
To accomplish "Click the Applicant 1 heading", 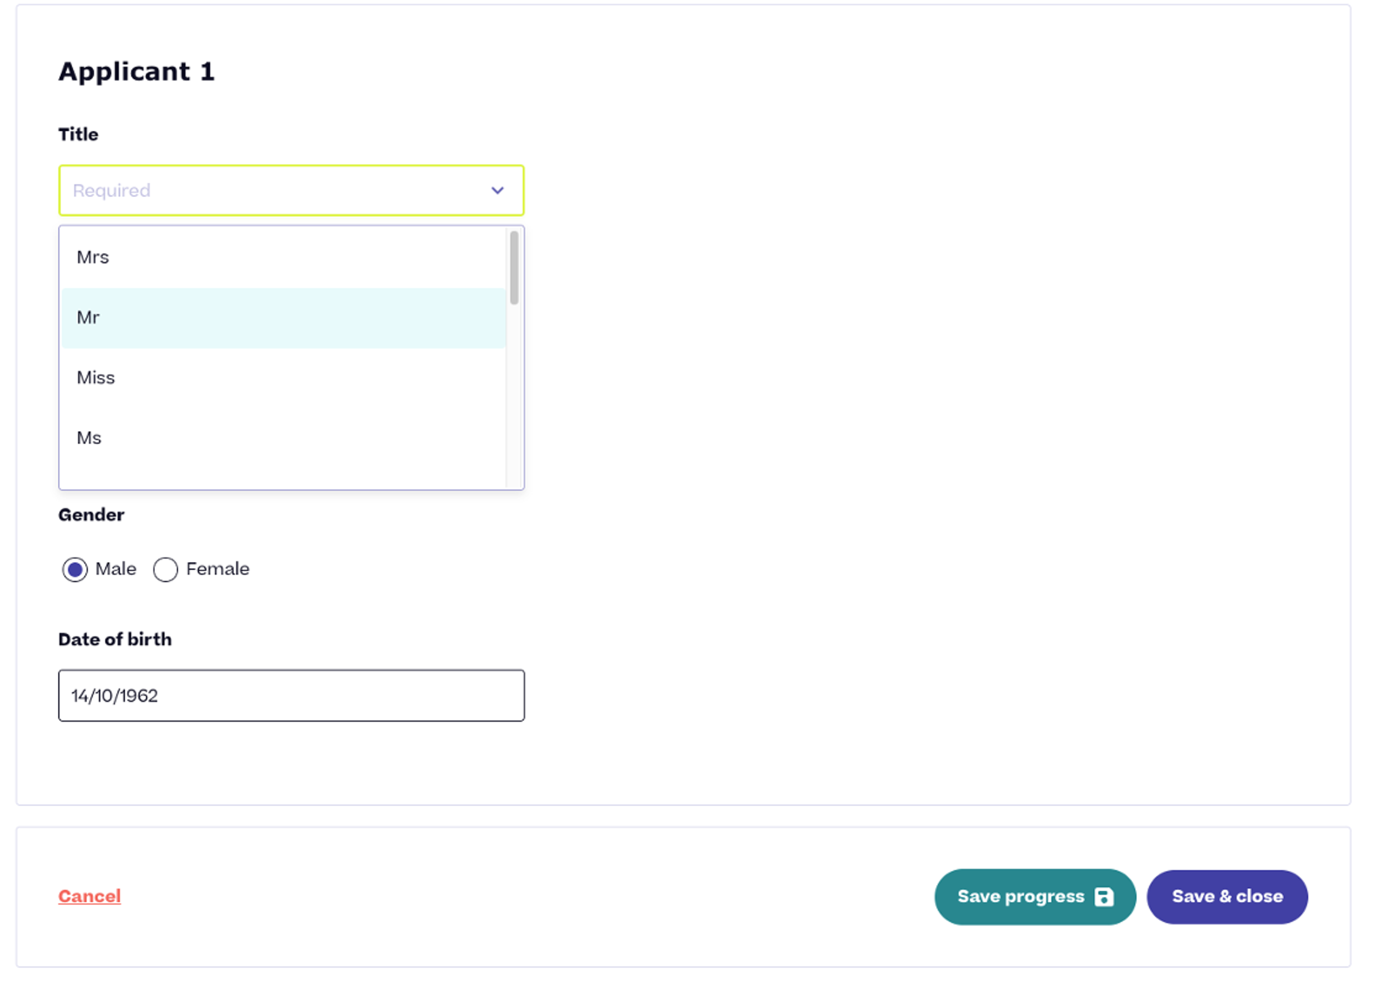I will [136, 72].
